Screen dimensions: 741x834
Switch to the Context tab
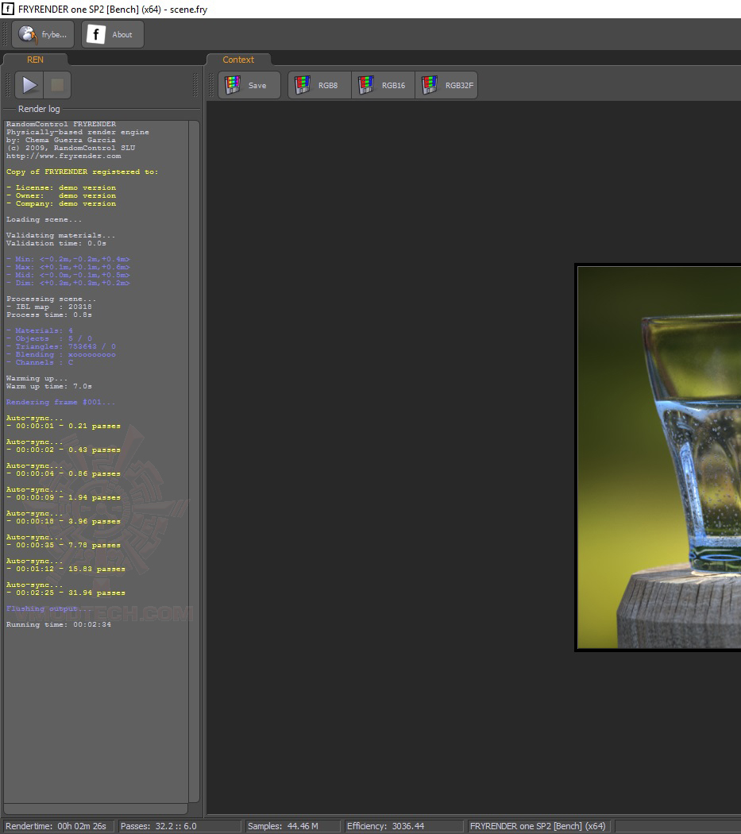coord(238,60)
